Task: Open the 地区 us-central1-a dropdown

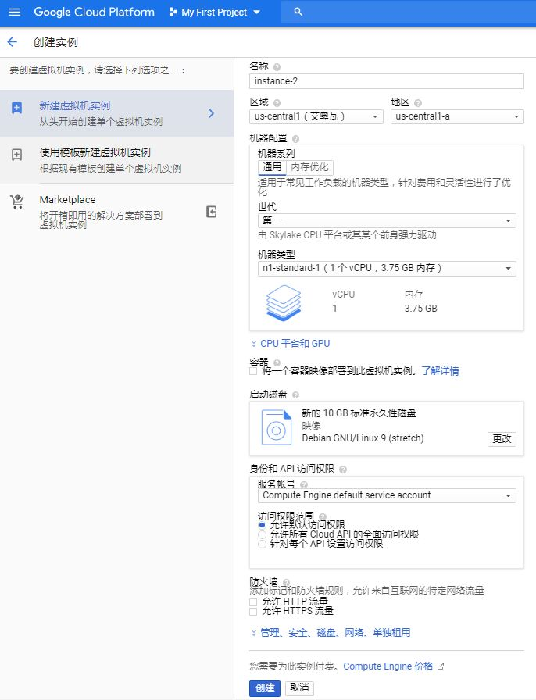Action: tap(457, 116)
